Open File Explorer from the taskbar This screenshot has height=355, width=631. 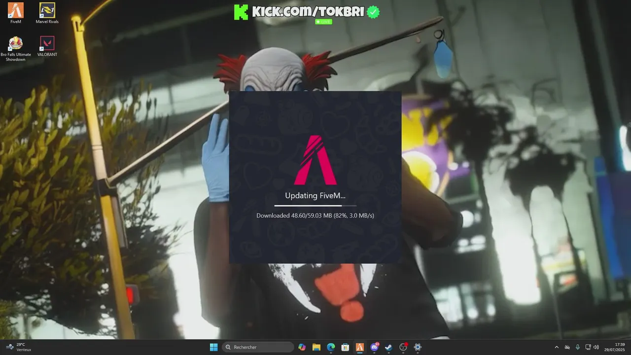[316, 347]
